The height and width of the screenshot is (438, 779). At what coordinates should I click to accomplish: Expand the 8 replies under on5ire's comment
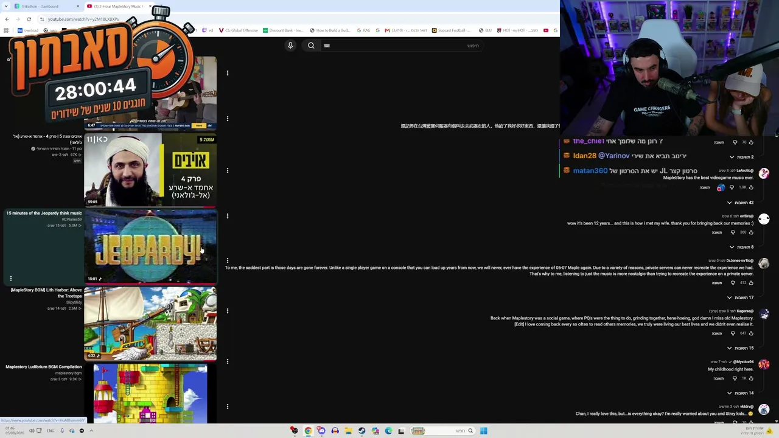(742, 247)
